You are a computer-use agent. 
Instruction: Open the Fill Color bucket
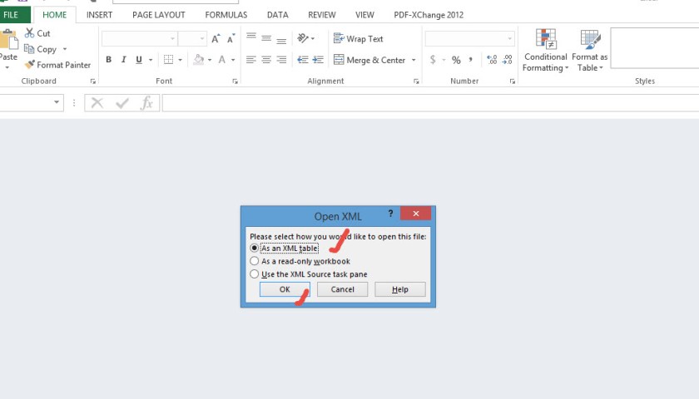point(199,59)
